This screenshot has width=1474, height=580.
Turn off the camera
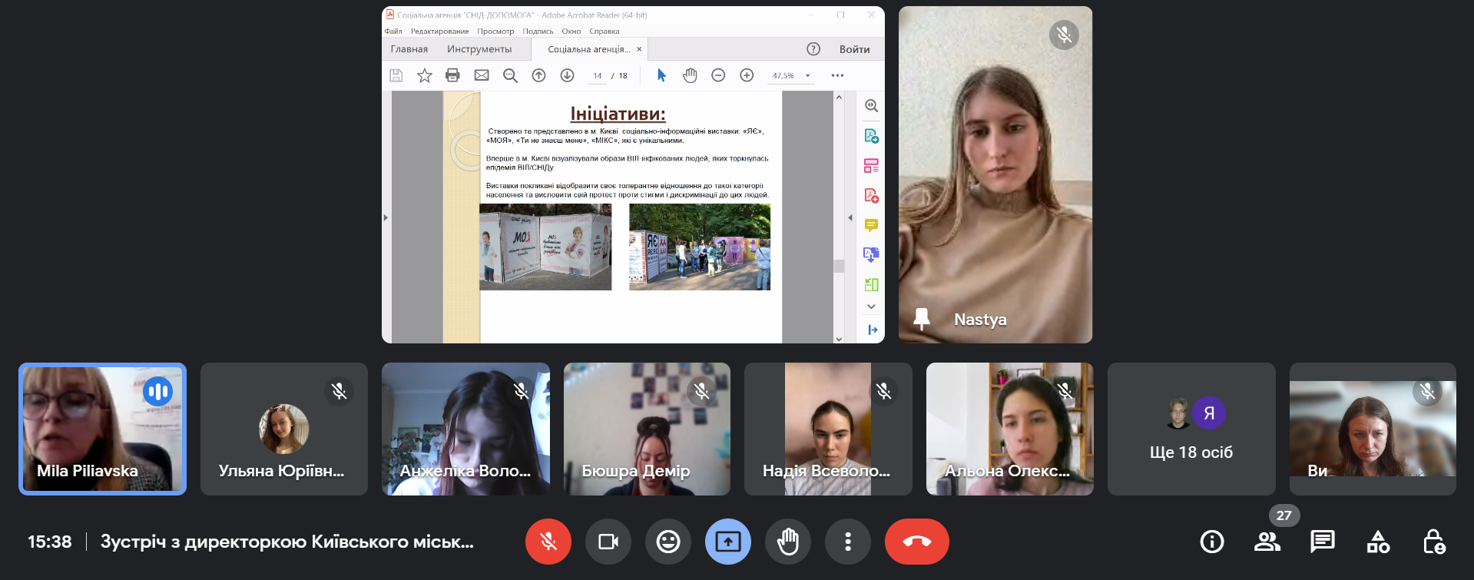pyautogui.click(x=608, y=542)
